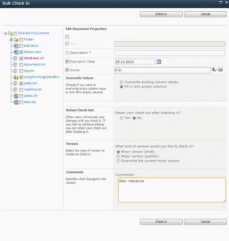Click the bottom Cancel button

[205, 222]
